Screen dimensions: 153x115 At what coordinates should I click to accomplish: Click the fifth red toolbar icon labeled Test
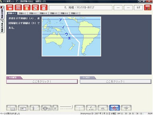pos(44,7)
